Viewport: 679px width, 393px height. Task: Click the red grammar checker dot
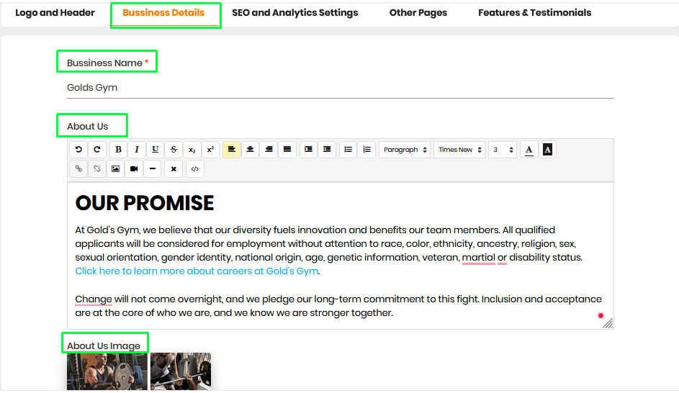tap(601, 315)
